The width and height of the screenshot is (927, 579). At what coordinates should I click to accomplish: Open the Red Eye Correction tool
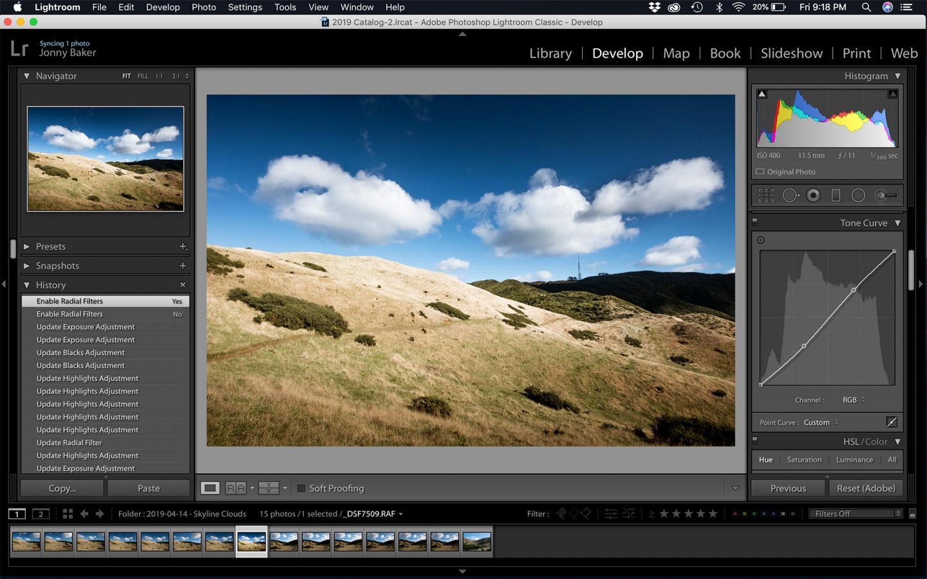[x=813, y=195]
